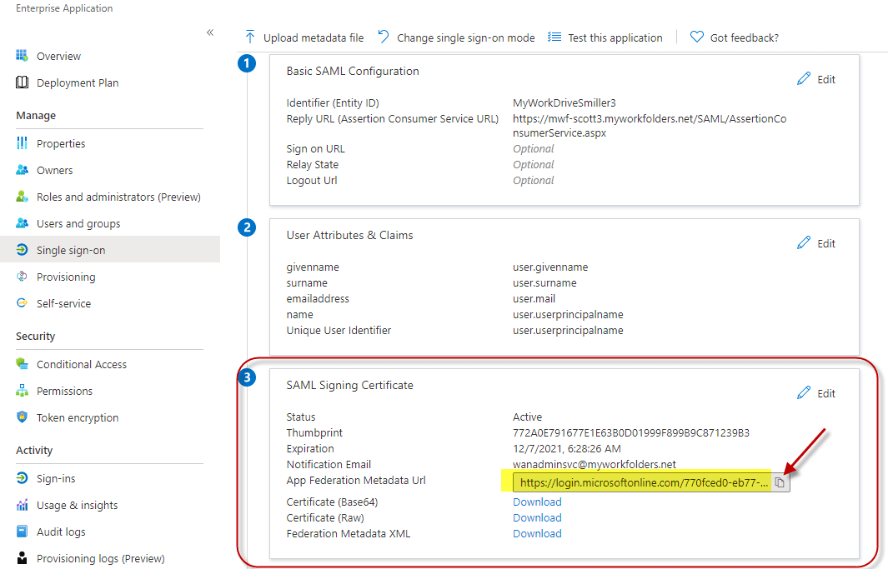Click the Upload metadata file arrow icon
Image resolution: width=888 pixels, height=569 pixels.
(x=250, y=37)
